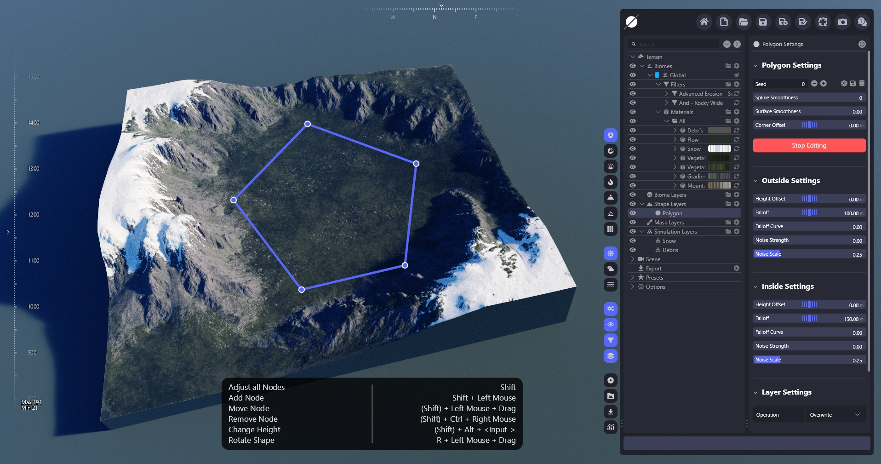Click the Home icon in top toolbar
The width and height of the screenshot is (881, 464).
coord(704,22)
